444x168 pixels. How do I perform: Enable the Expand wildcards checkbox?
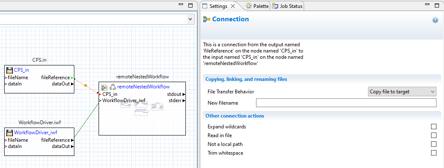point(434,126)
